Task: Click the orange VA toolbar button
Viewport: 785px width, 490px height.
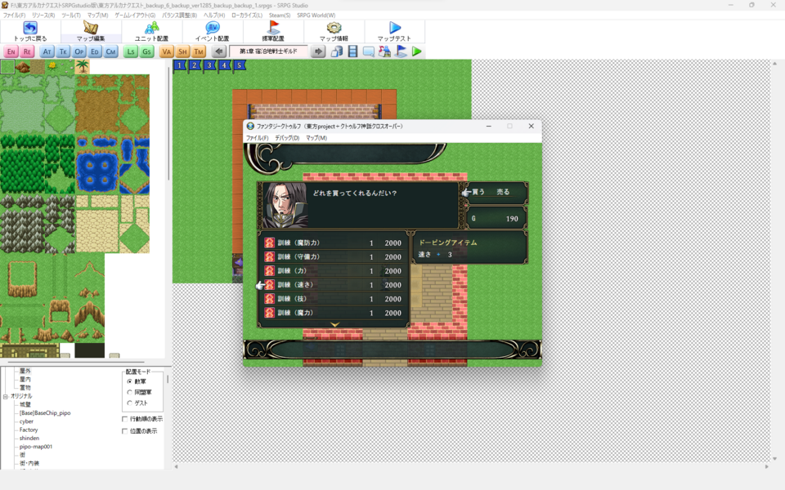Action: click(x=167, y=51)
